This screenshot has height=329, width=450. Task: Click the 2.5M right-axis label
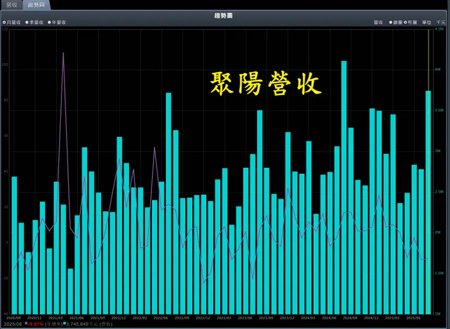440,192
